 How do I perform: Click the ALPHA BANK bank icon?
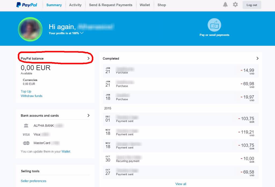26,126
